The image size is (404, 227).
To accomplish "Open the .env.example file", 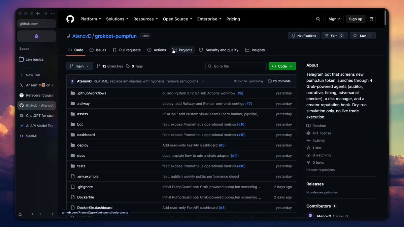I will click(88, 177).
